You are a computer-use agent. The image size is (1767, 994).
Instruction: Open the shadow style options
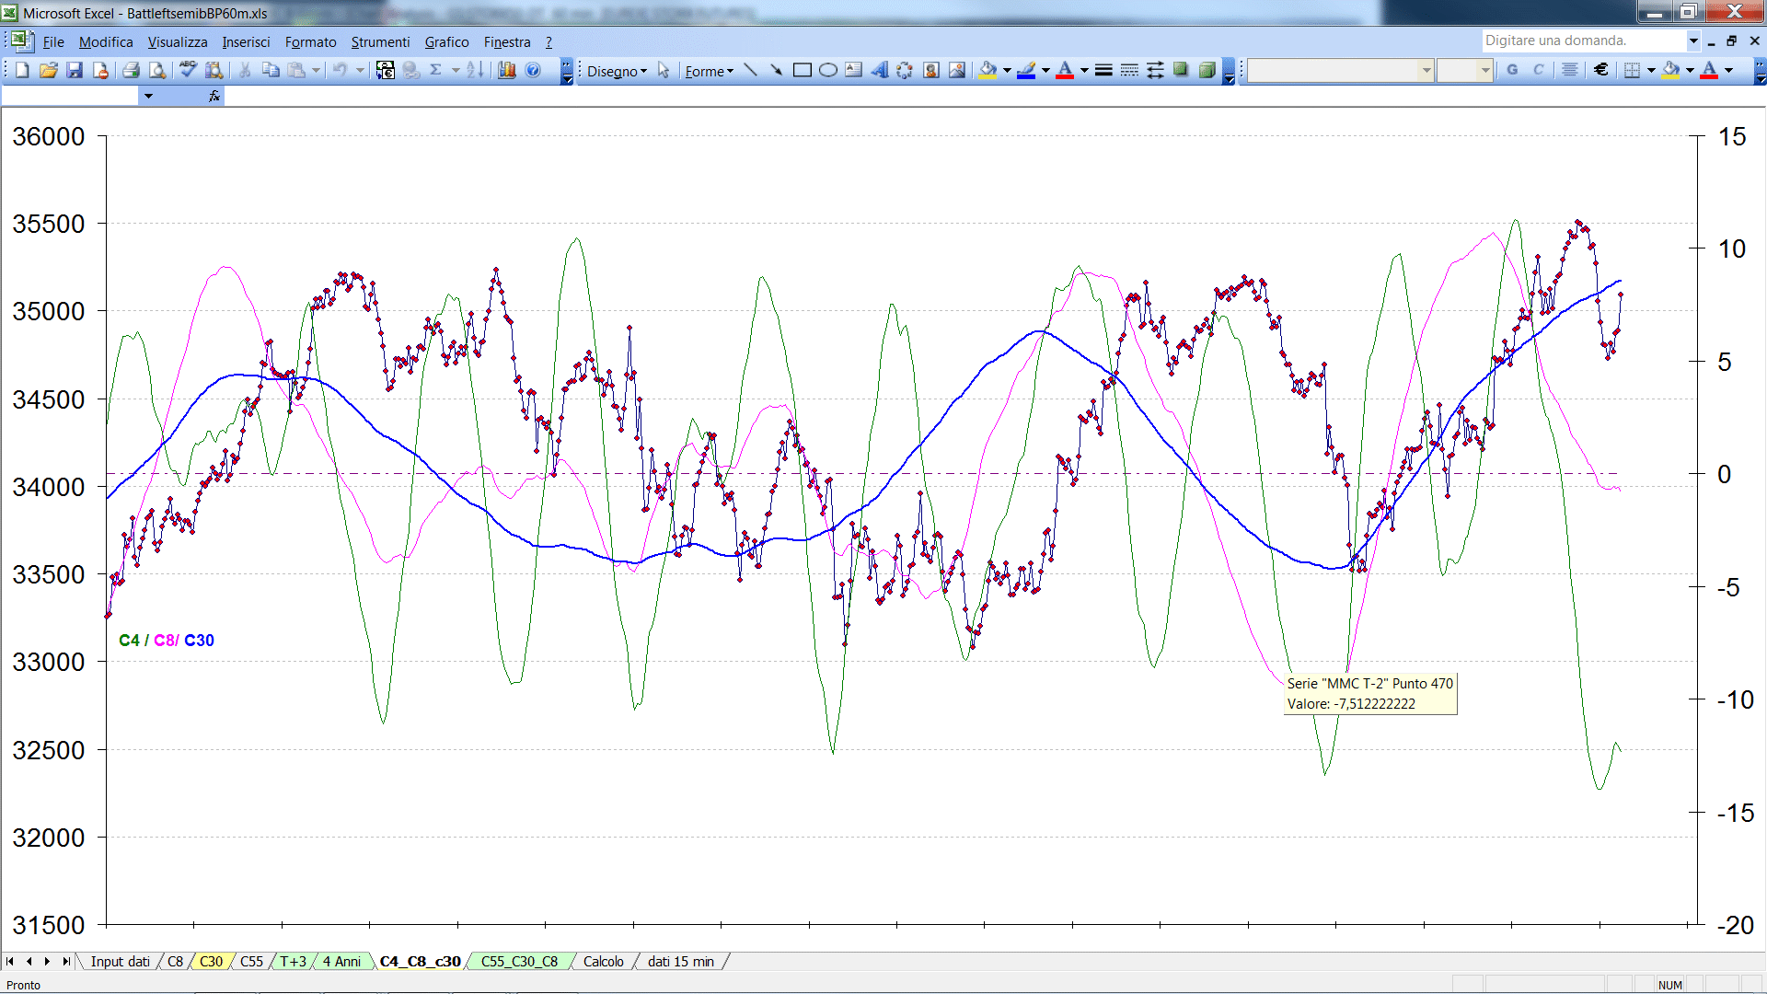coord(1181,70)
